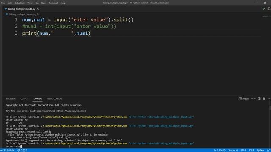Screen dimensions: 271x152
Task: Create a new terminal with plus icon
Action: [252, 98]
